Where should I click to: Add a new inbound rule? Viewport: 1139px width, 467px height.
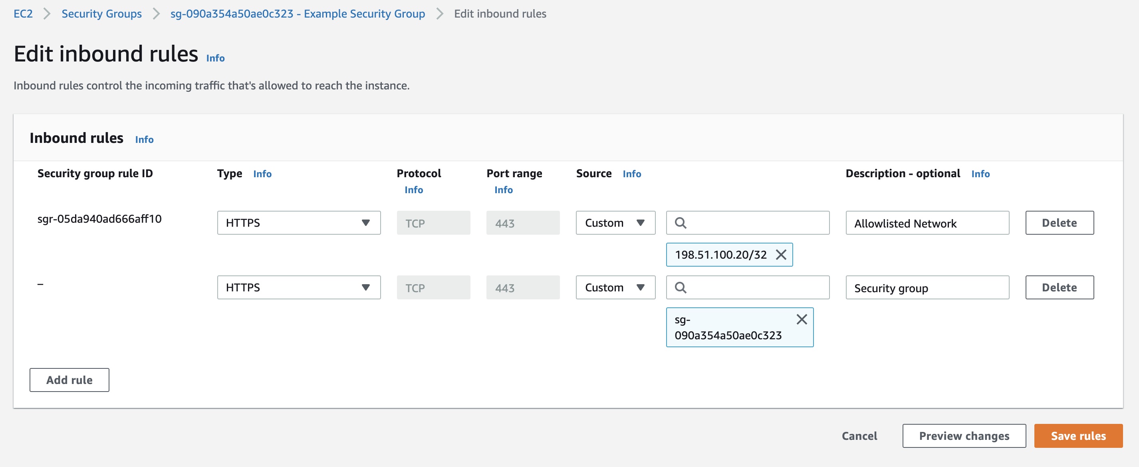tap(69, 380)
